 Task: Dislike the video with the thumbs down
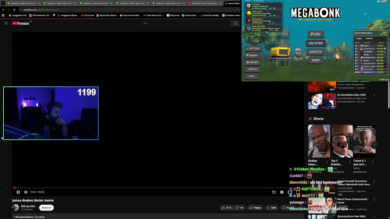pyautogui.click(x=239, y=208)
